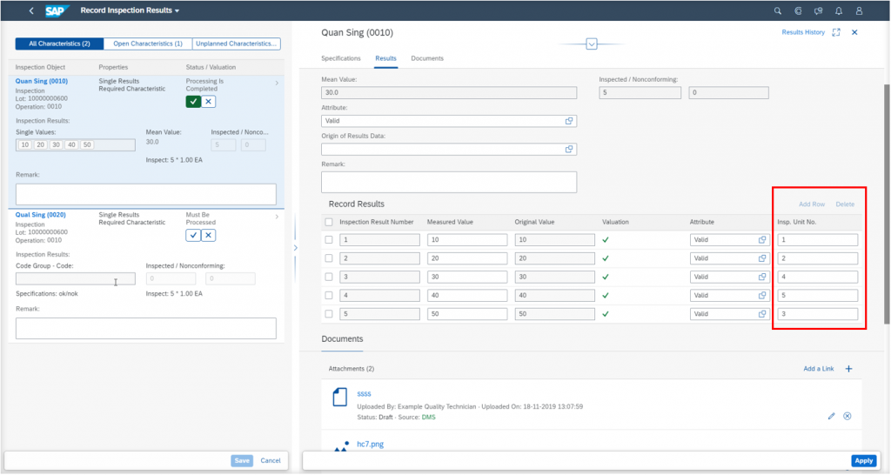The image size is (891, 475).
Task: Open attribute value help in result row 4
Action: [x=762, y=296]
